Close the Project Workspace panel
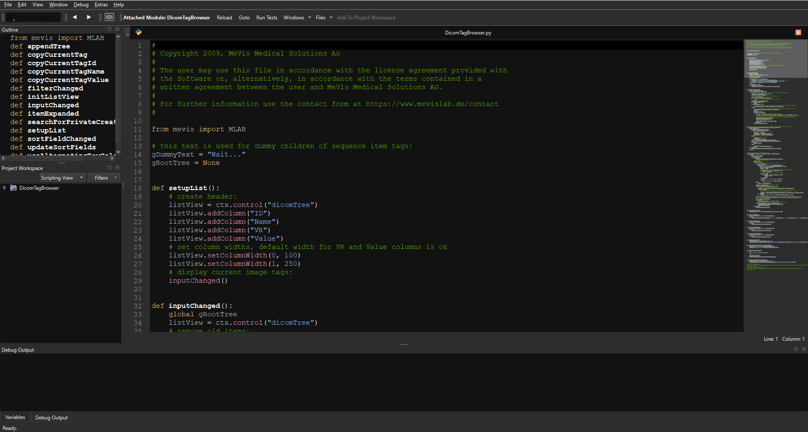This screenshot has width=808, height=432. pos(117,167)
